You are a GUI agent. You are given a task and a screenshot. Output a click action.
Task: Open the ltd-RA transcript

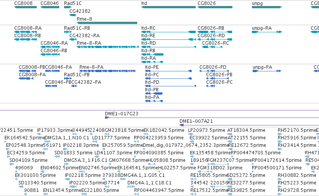[x=152, y=62]
